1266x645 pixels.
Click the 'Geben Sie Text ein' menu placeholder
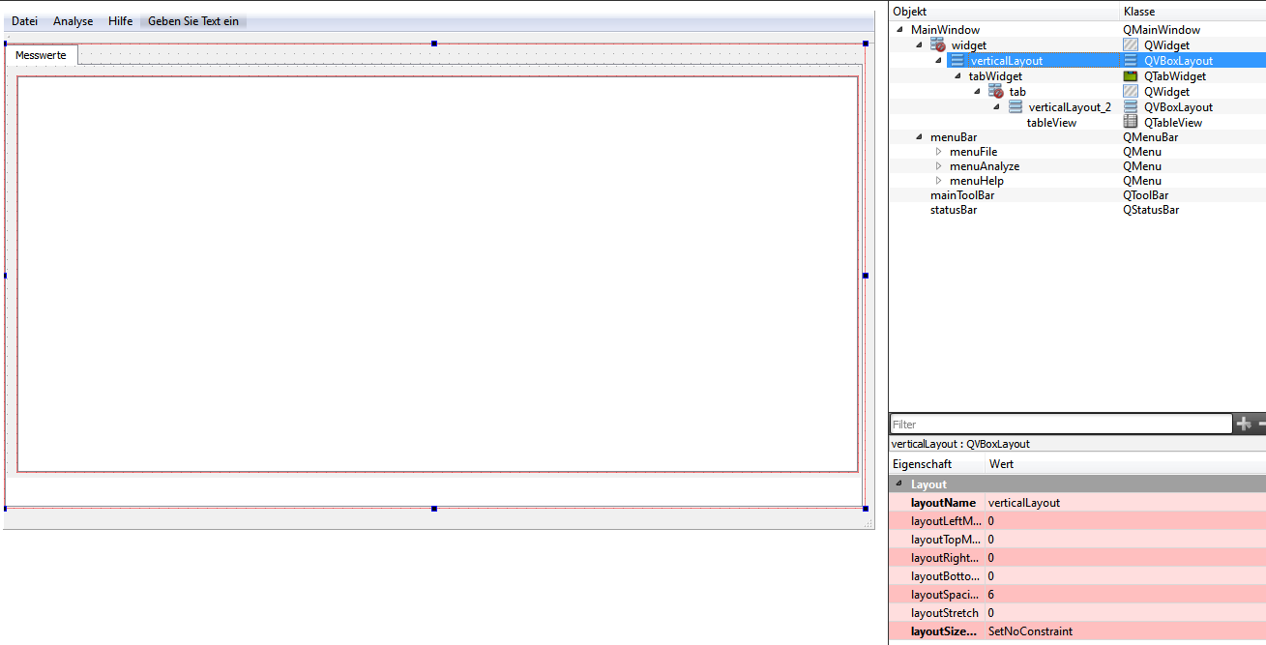click(193, 21)
